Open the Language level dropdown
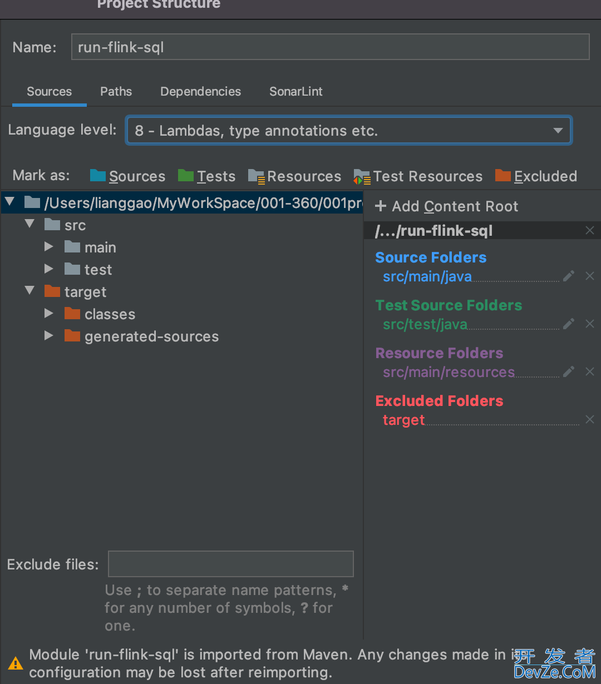 click(x=349, y=131)
